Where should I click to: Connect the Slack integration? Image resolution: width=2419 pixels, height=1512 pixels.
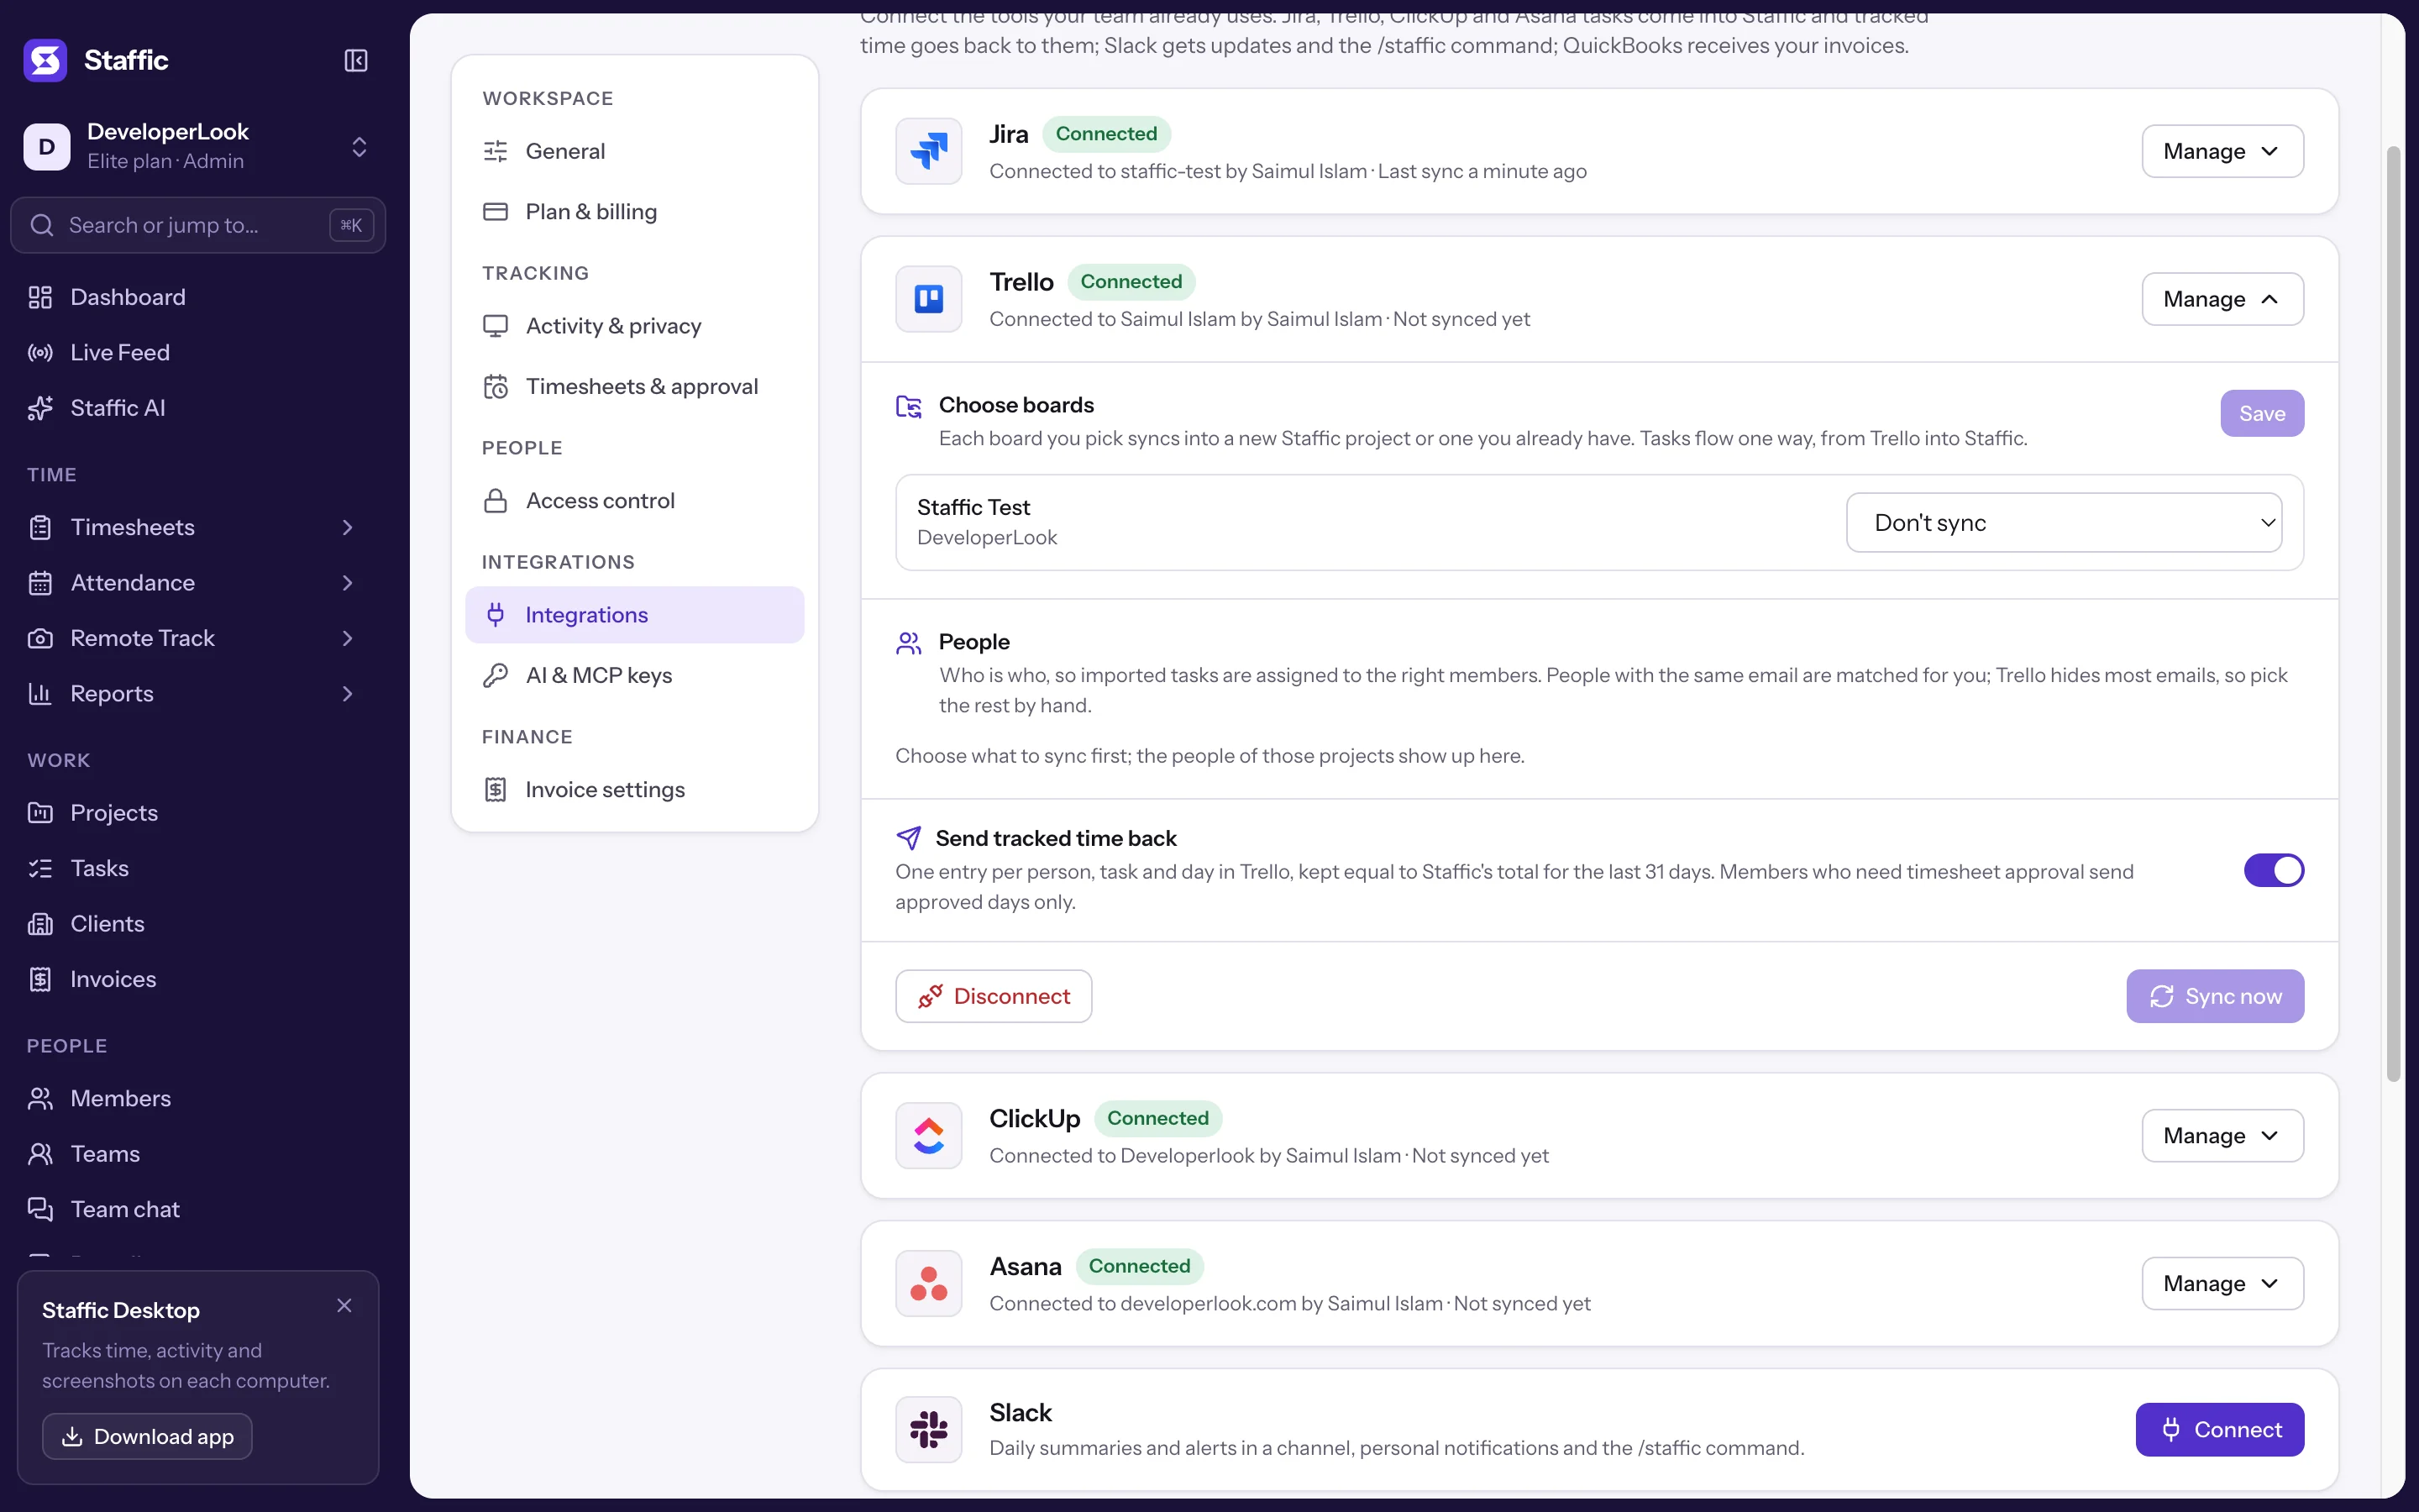click(2219, 1430)
